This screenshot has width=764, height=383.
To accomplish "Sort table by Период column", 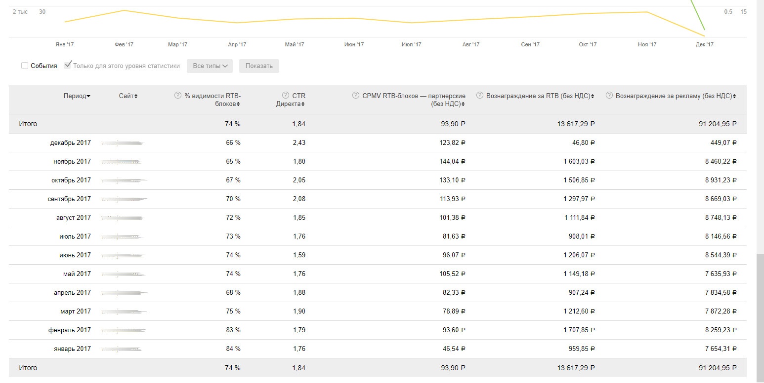I will coord(77,96).
